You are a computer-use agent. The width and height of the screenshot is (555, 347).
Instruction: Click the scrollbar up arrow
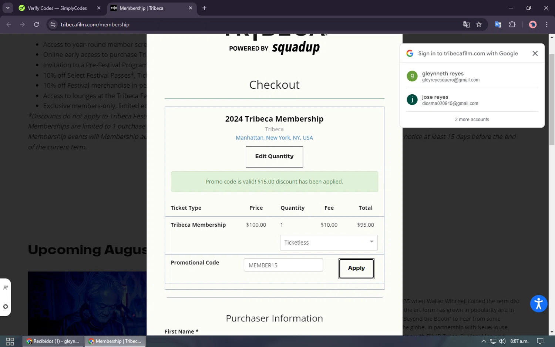pos(552,37)
